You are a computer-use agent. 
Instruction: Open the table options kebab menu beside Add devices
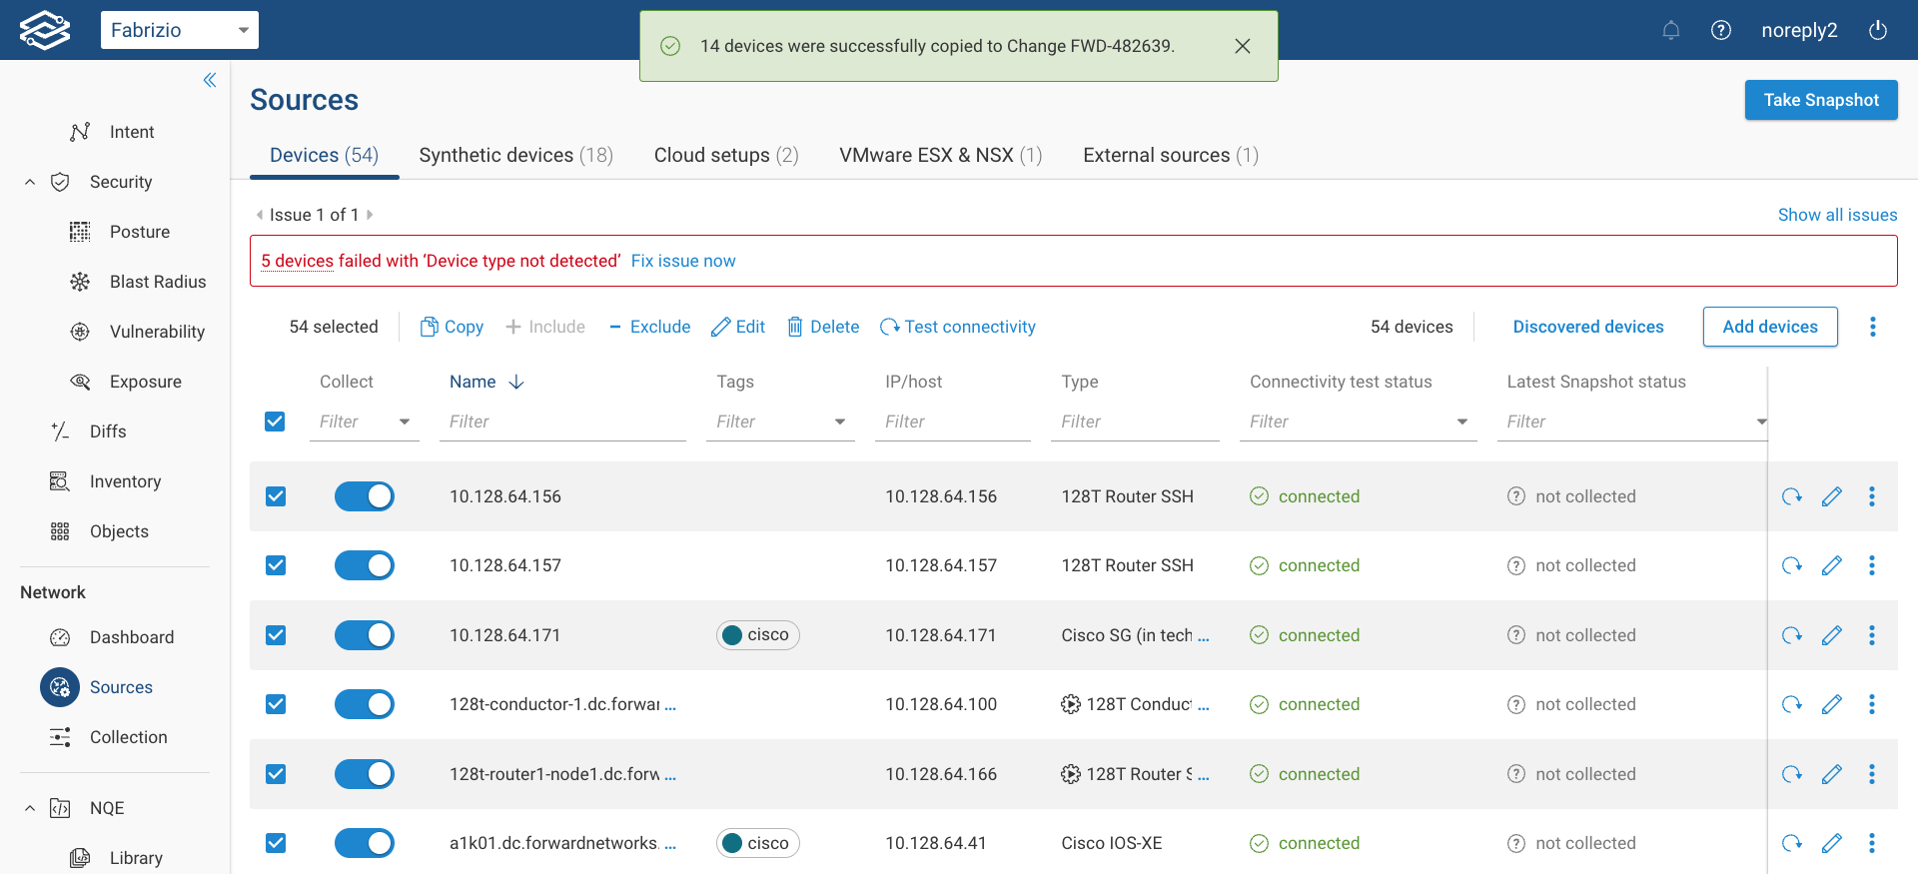click(1872, 327)
